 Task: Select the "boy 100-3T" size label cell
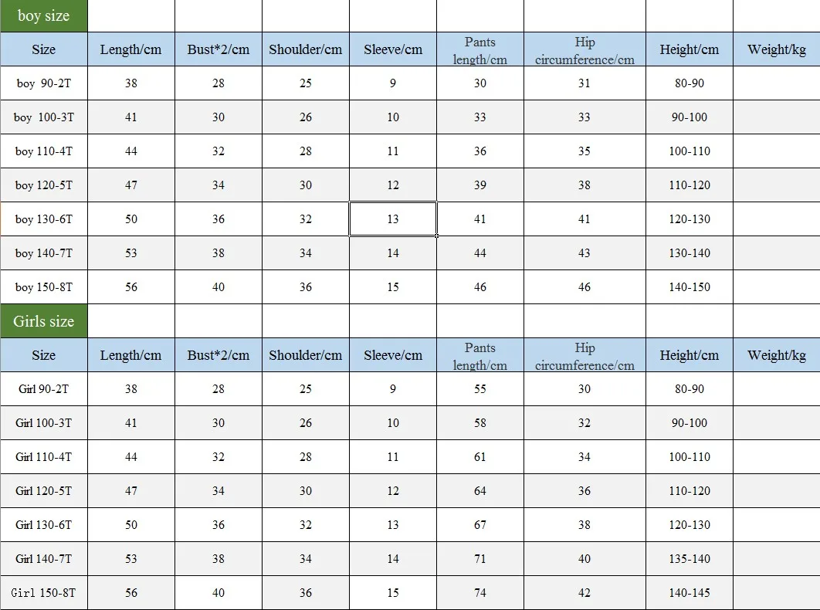tap(44, 117)
